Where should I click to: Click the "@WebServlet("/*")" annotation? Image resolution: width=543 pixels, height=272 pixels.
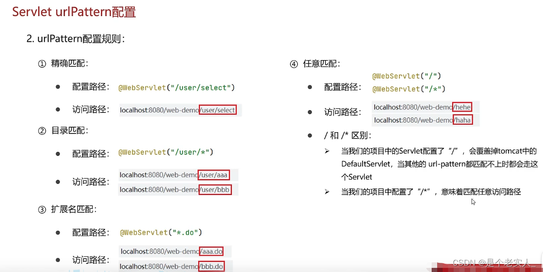tap(408, 89)
